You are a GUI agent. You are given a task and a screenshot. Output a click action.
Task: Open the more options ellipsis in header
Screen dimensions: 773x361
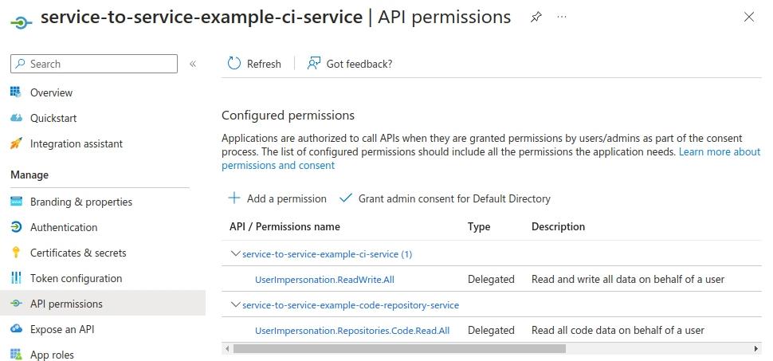coord(562,18)
